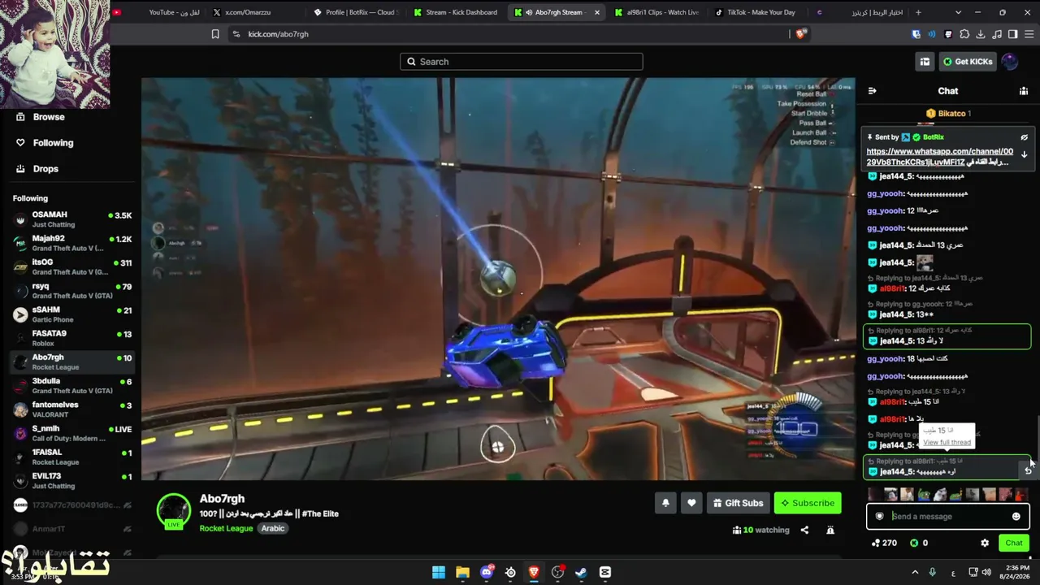Click the taskbar volume icon
The height and width of the screenshot is (585, 1040).
point(987,572)
